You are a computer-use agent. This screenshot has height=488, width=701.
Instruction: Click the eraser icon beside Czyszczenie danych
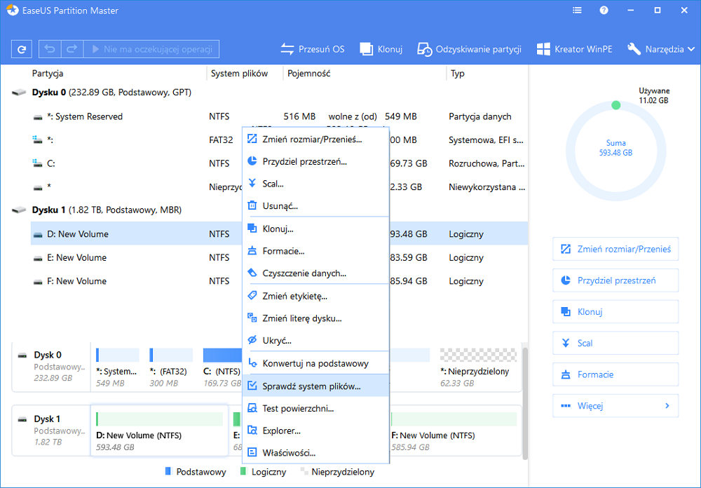252,273
